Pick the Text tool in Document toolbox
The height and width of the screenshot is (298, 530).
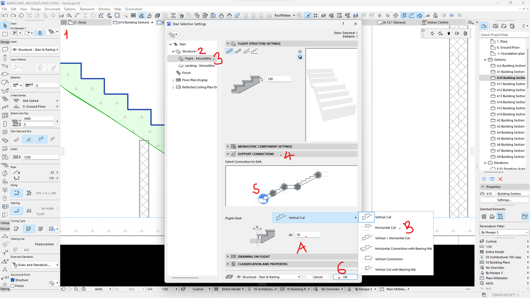click(5, 269)
